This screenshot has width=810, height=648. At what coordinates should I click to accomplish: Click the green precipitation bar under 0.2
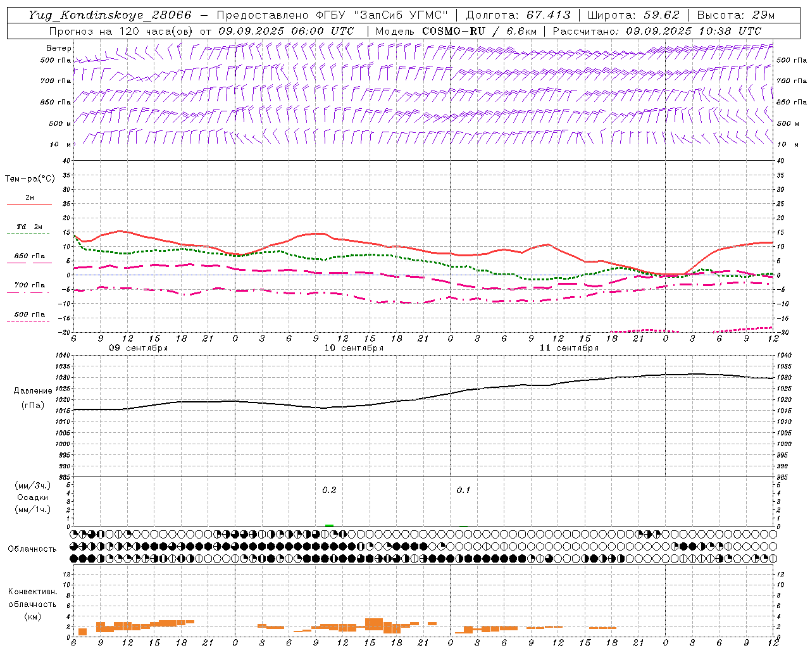coord(329,525)
